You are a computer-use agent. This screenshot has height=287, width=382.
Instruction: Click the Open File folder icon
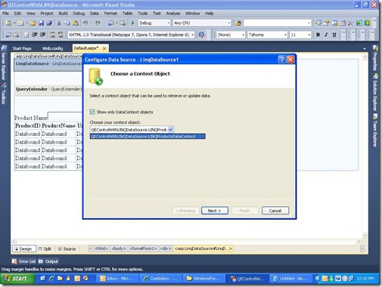coord(33,23)
